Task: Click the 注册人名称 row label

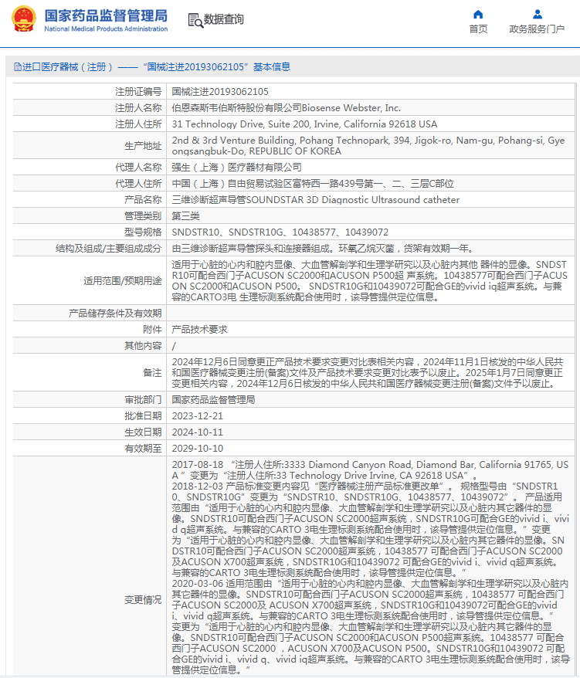Action: pyautogui.click(x=138, y=107)
